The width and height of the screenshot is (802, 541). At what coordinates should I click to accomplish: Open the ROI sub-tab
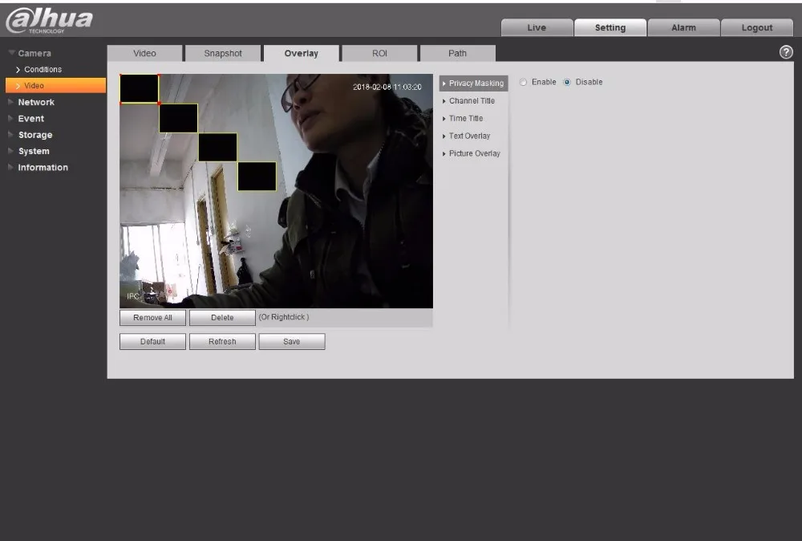(x=379, y=53)
